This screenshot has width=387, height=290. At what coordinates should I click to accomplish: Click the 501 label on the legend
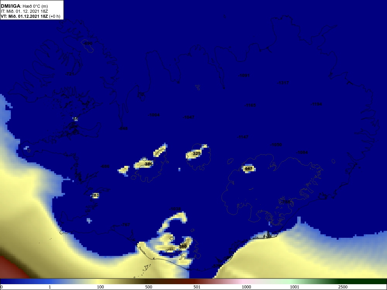[197, 287]
